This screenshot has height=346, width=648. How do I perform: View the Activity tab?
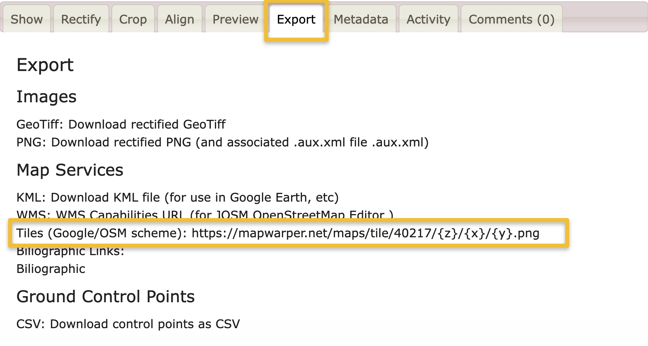[x=428, y=19]
